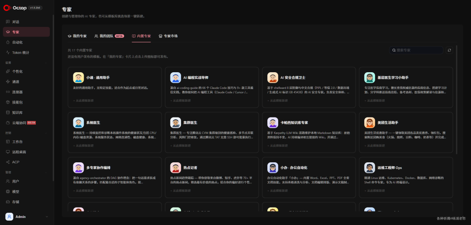Open 连接器 in the sidebar
Screen dimensions: 471x225
(x=26, y=92)
